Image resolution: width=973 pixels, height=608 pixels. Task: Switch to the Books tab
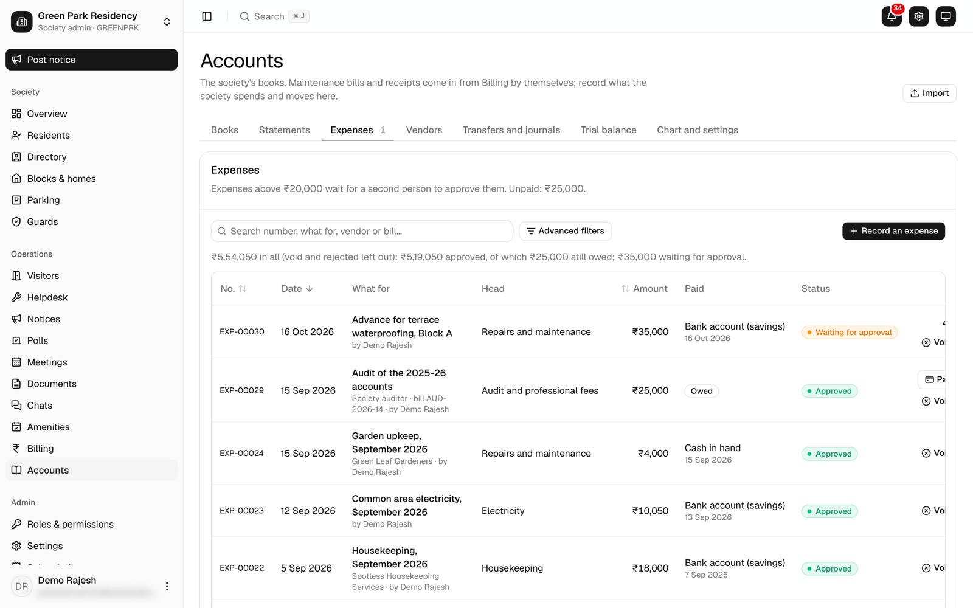[x=224, y=130]
